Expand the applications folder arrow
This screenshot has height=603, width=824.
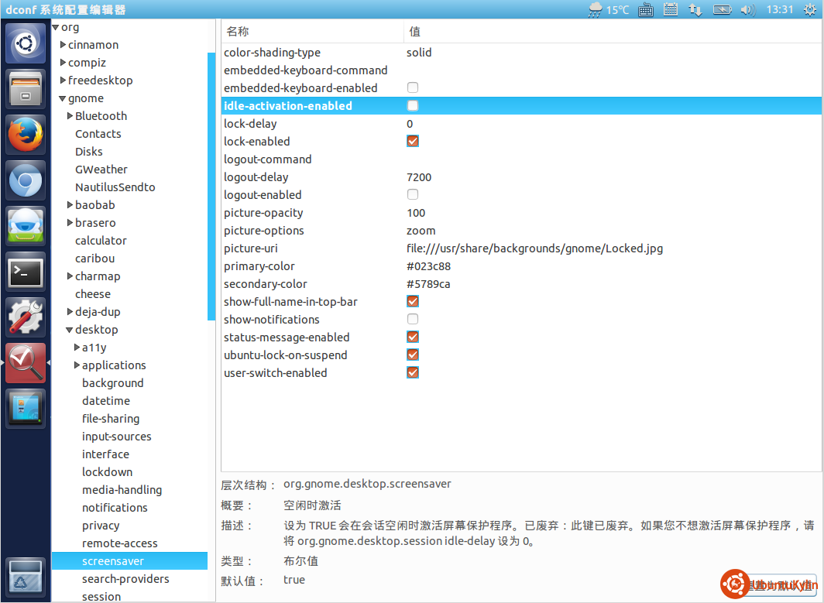(77, 365)
